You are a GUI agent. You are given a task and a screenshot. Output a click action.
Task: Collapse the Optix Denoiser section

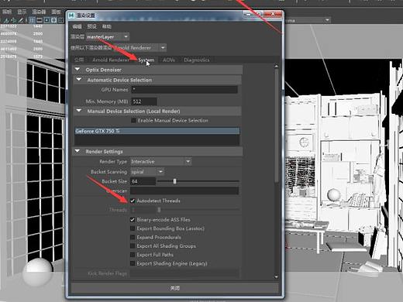(x=77, y=69)
